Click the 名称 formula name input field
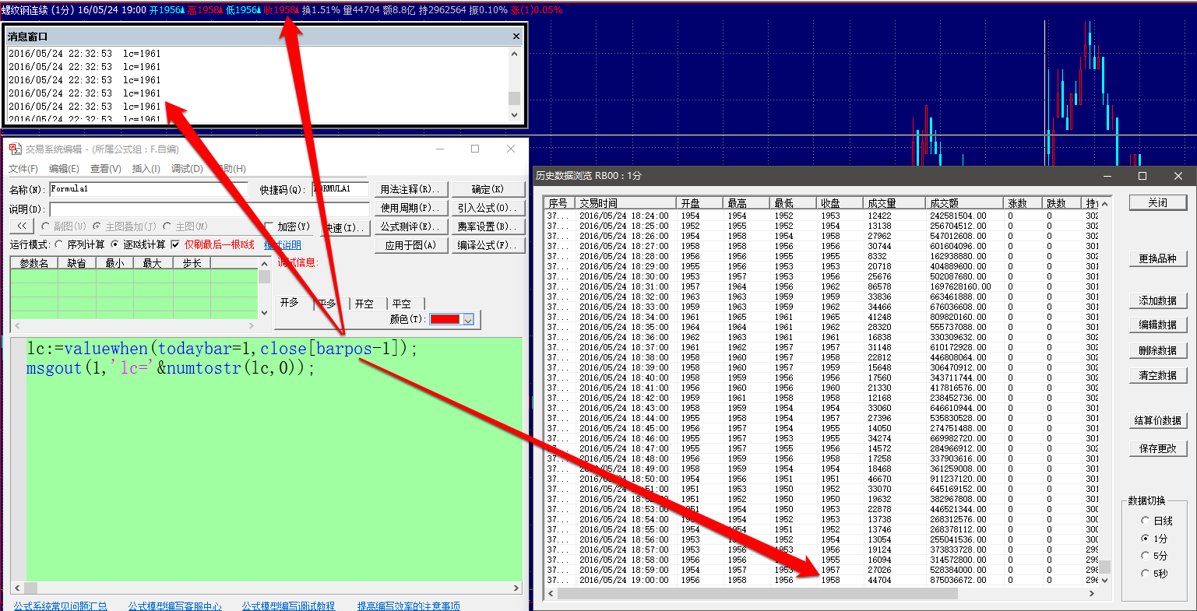 (148, 189)
